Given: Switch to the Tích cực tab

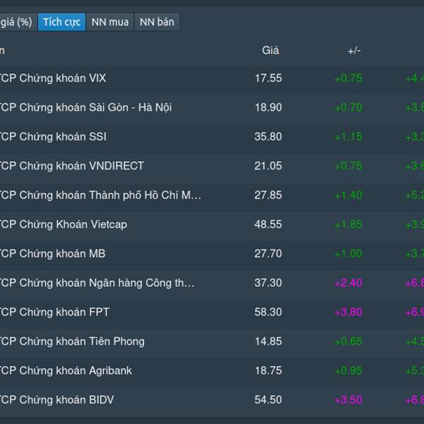Looking at the screenshot, I should (61, 22).
